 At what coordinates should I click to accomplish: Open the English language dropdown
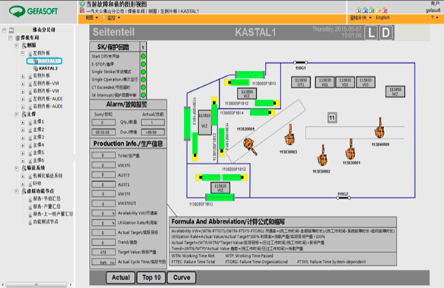pos(383,18)
